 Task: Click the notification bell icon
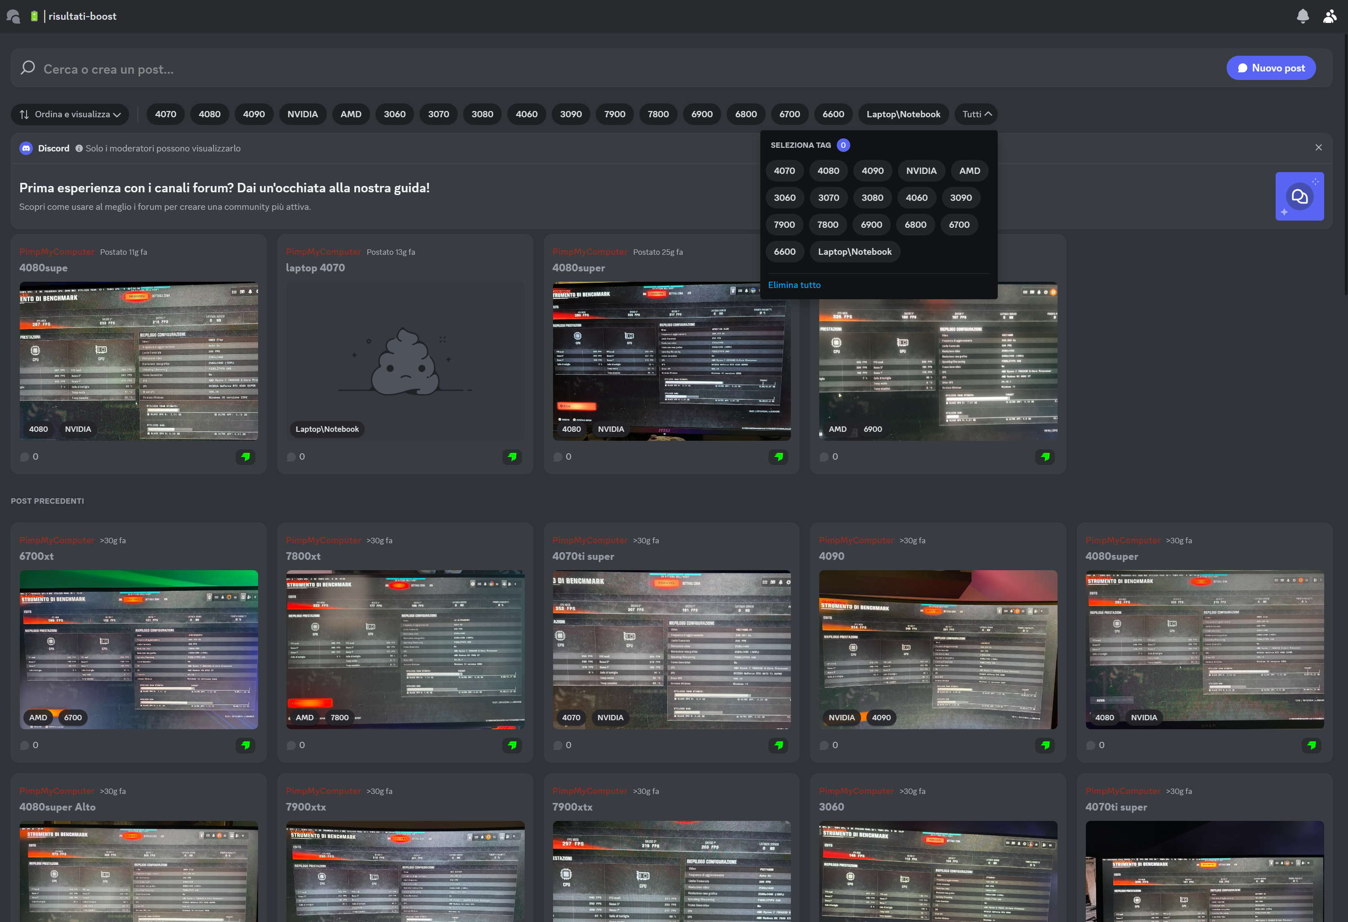(x=1303, y=16)
